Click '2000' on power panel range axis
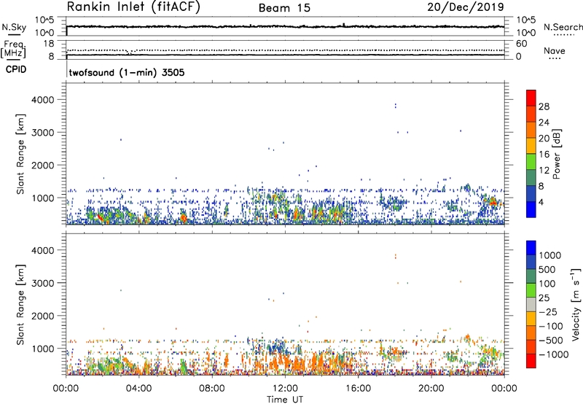 42,166
